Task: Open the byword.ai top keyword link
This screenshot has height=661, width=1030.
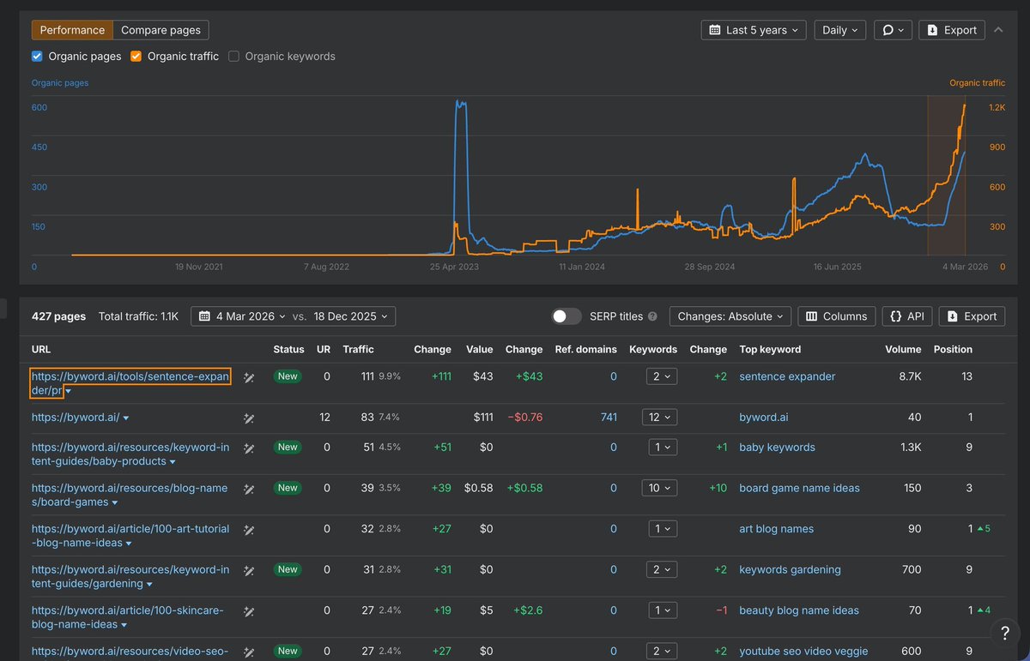Action: coord(764,418)
